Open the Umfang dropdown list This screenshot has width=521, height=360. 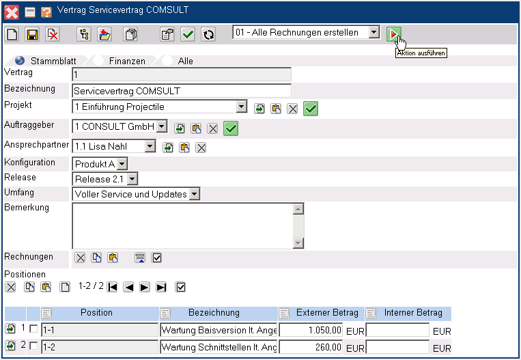tap(194, 194)
